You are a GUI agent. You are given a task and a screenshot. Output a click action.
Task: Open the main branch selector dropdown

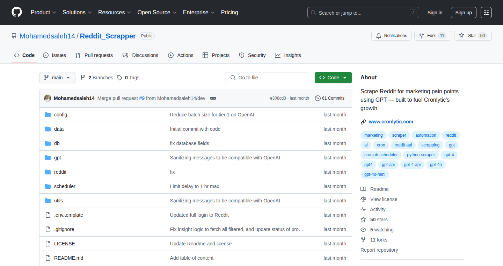pyautogui.click(x=57, y=78)
